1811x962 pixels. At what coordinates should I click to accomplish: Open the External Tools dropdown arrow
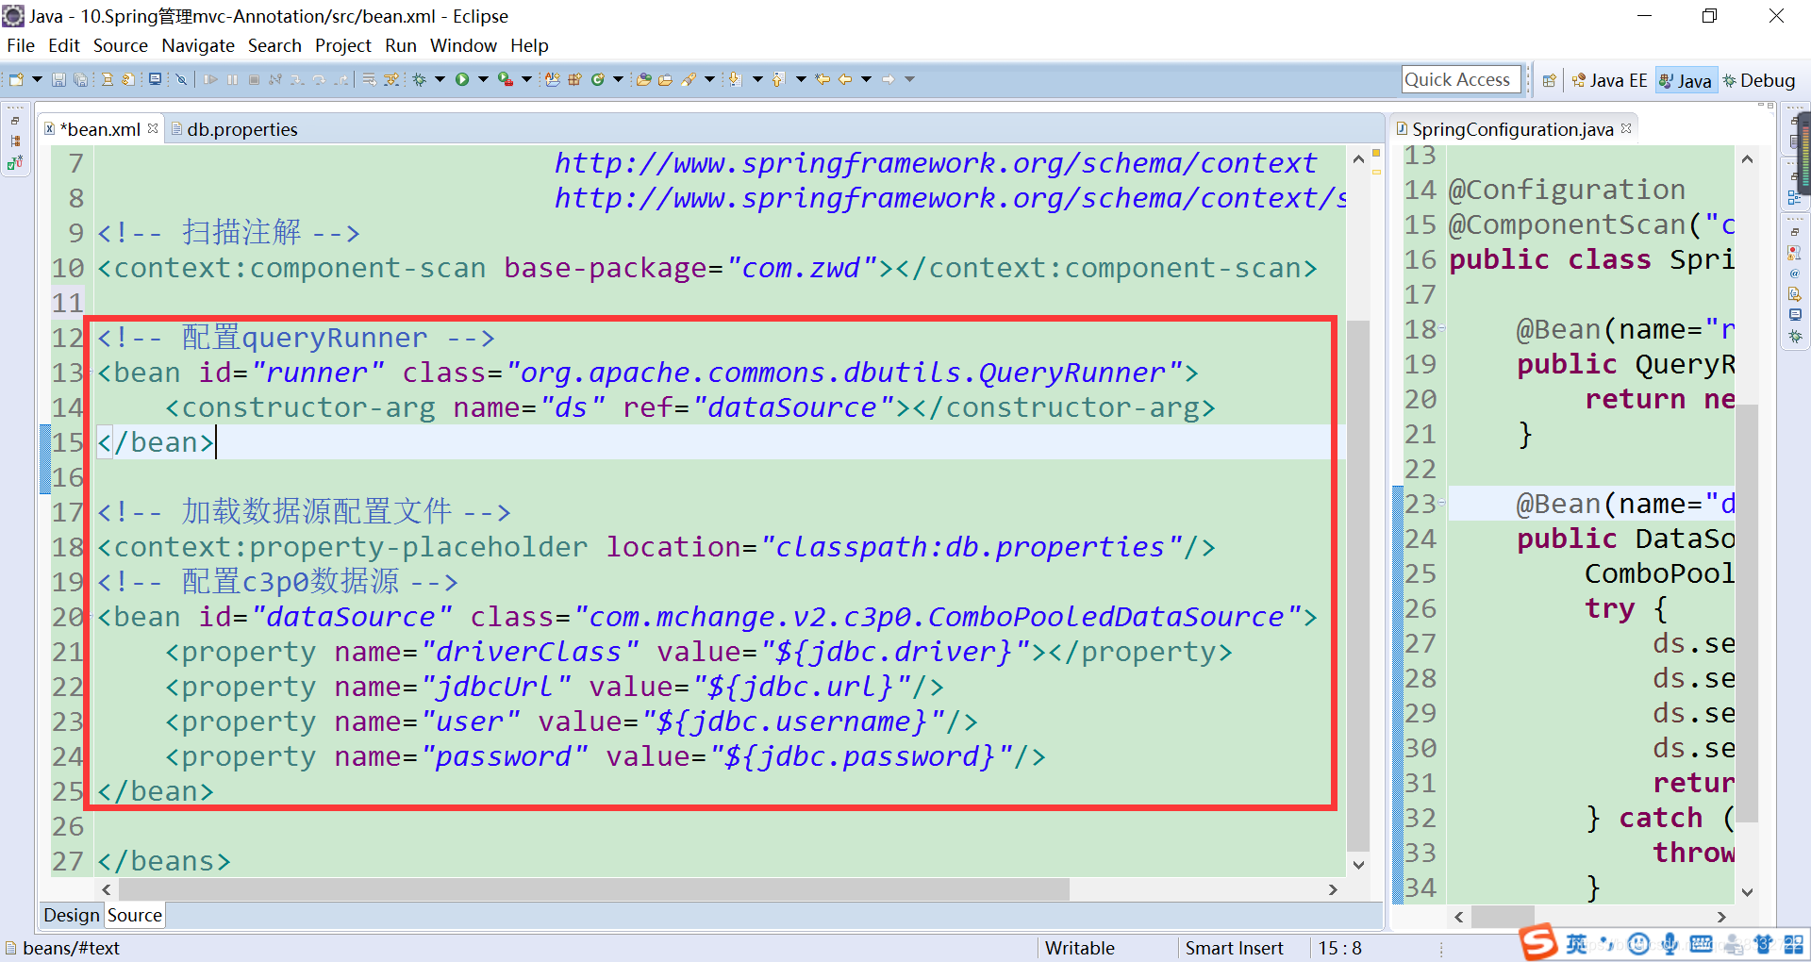pos(526,79)
